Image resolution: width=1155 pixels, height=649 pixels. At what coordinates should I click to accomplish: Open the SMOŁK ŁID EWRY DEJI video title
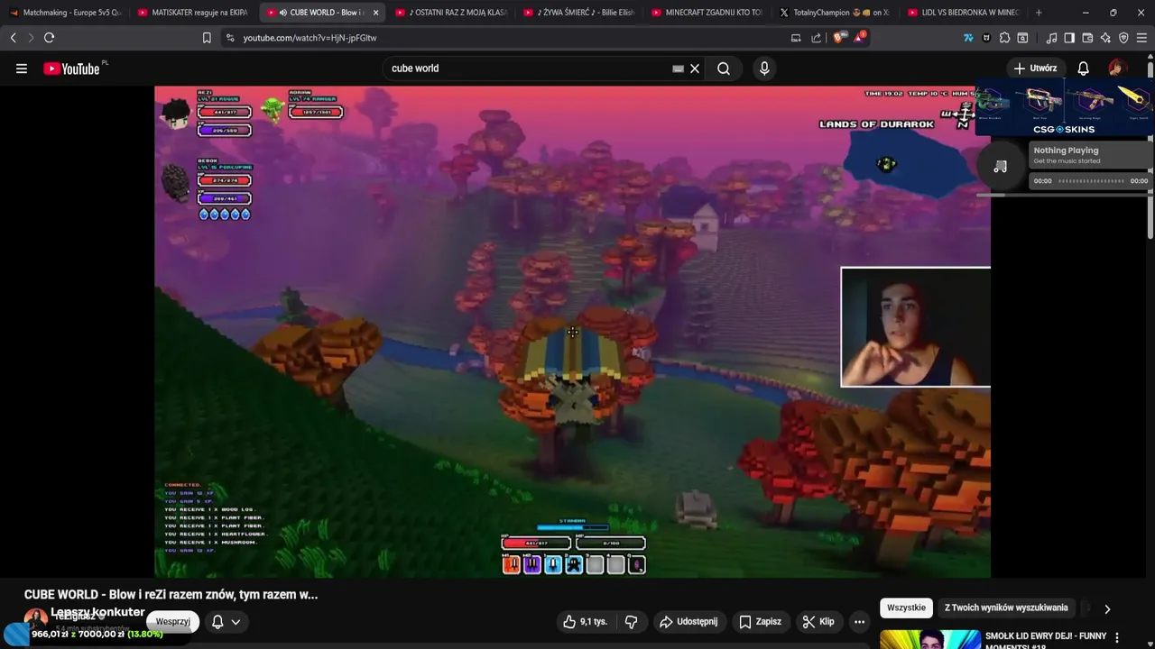coord(1046,640)
